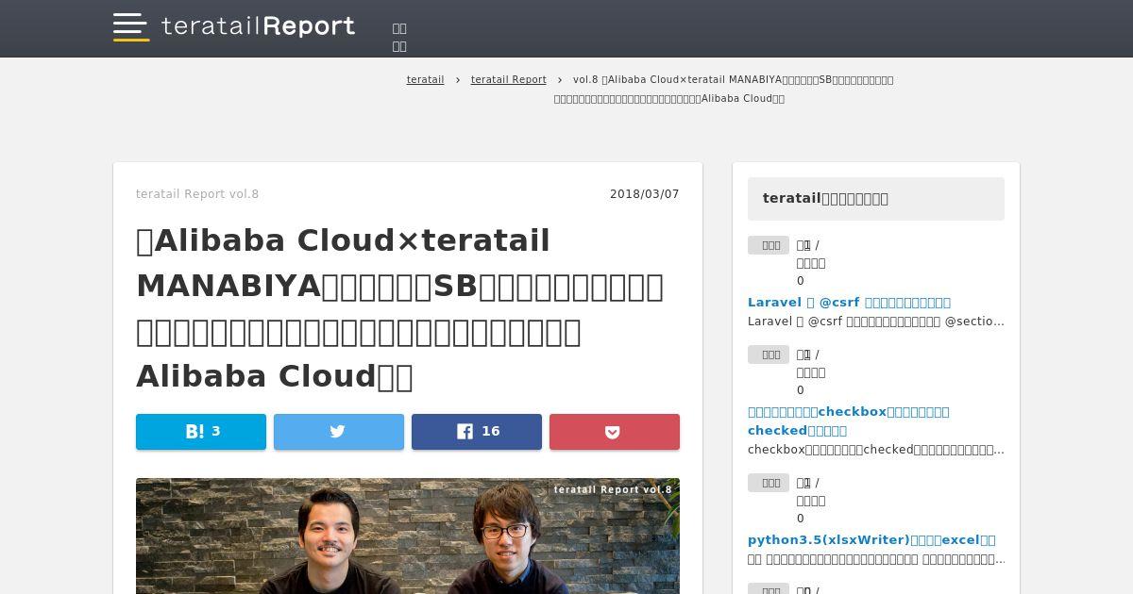Click the python question excerpt text

(x=876, y=559)
